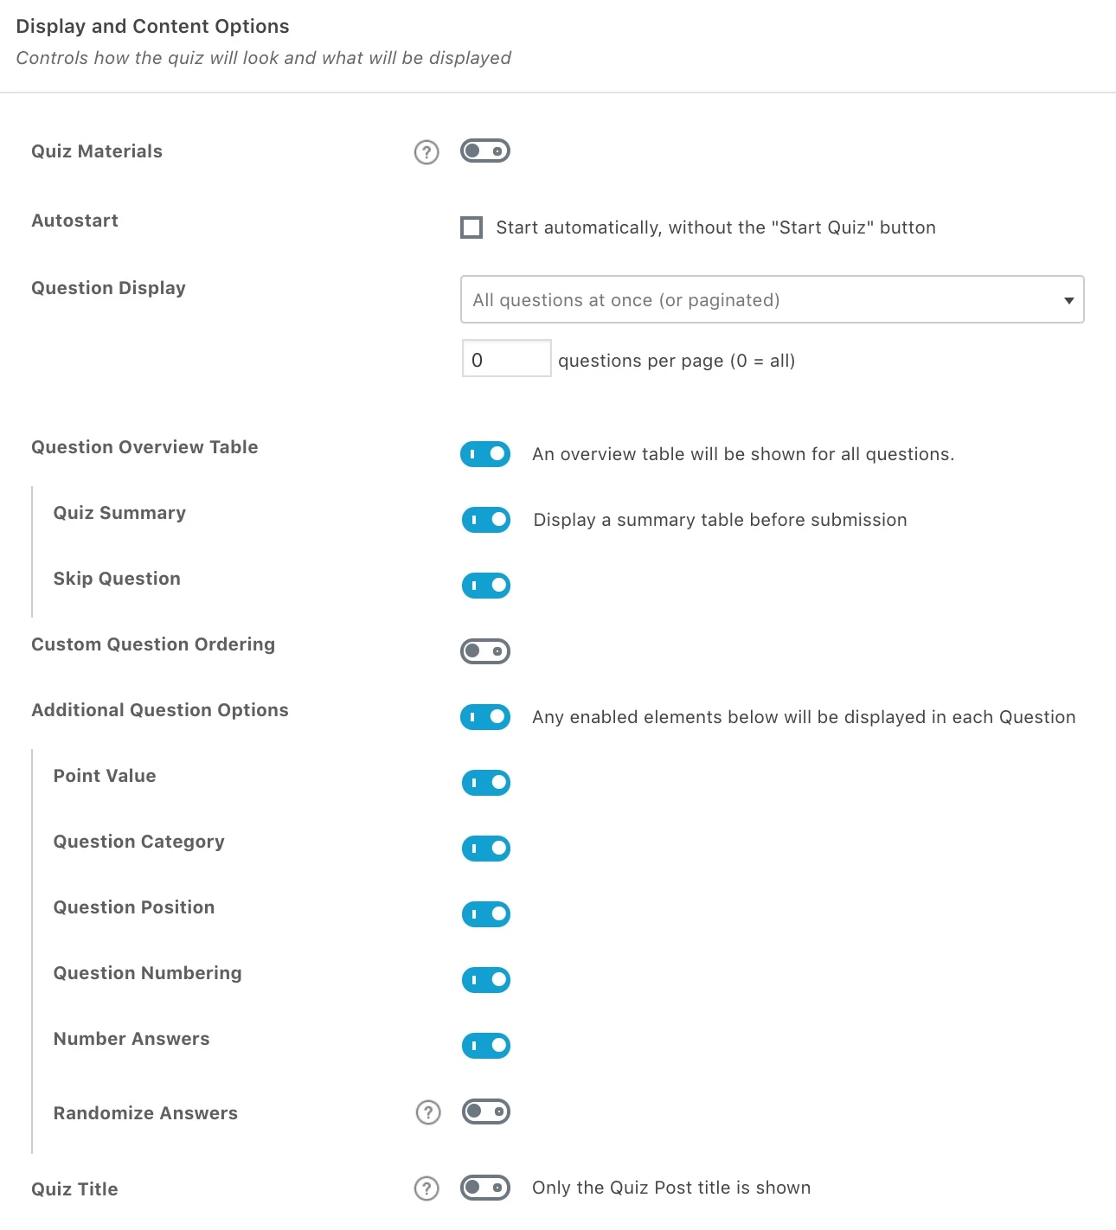Turn off Number Answers toggle
1116x1230 pixels.
pos(486,1046)
